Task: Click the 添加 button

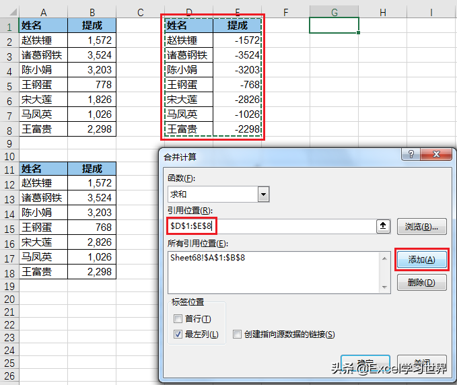Action: pyautogui.click(x=422, y=259)
